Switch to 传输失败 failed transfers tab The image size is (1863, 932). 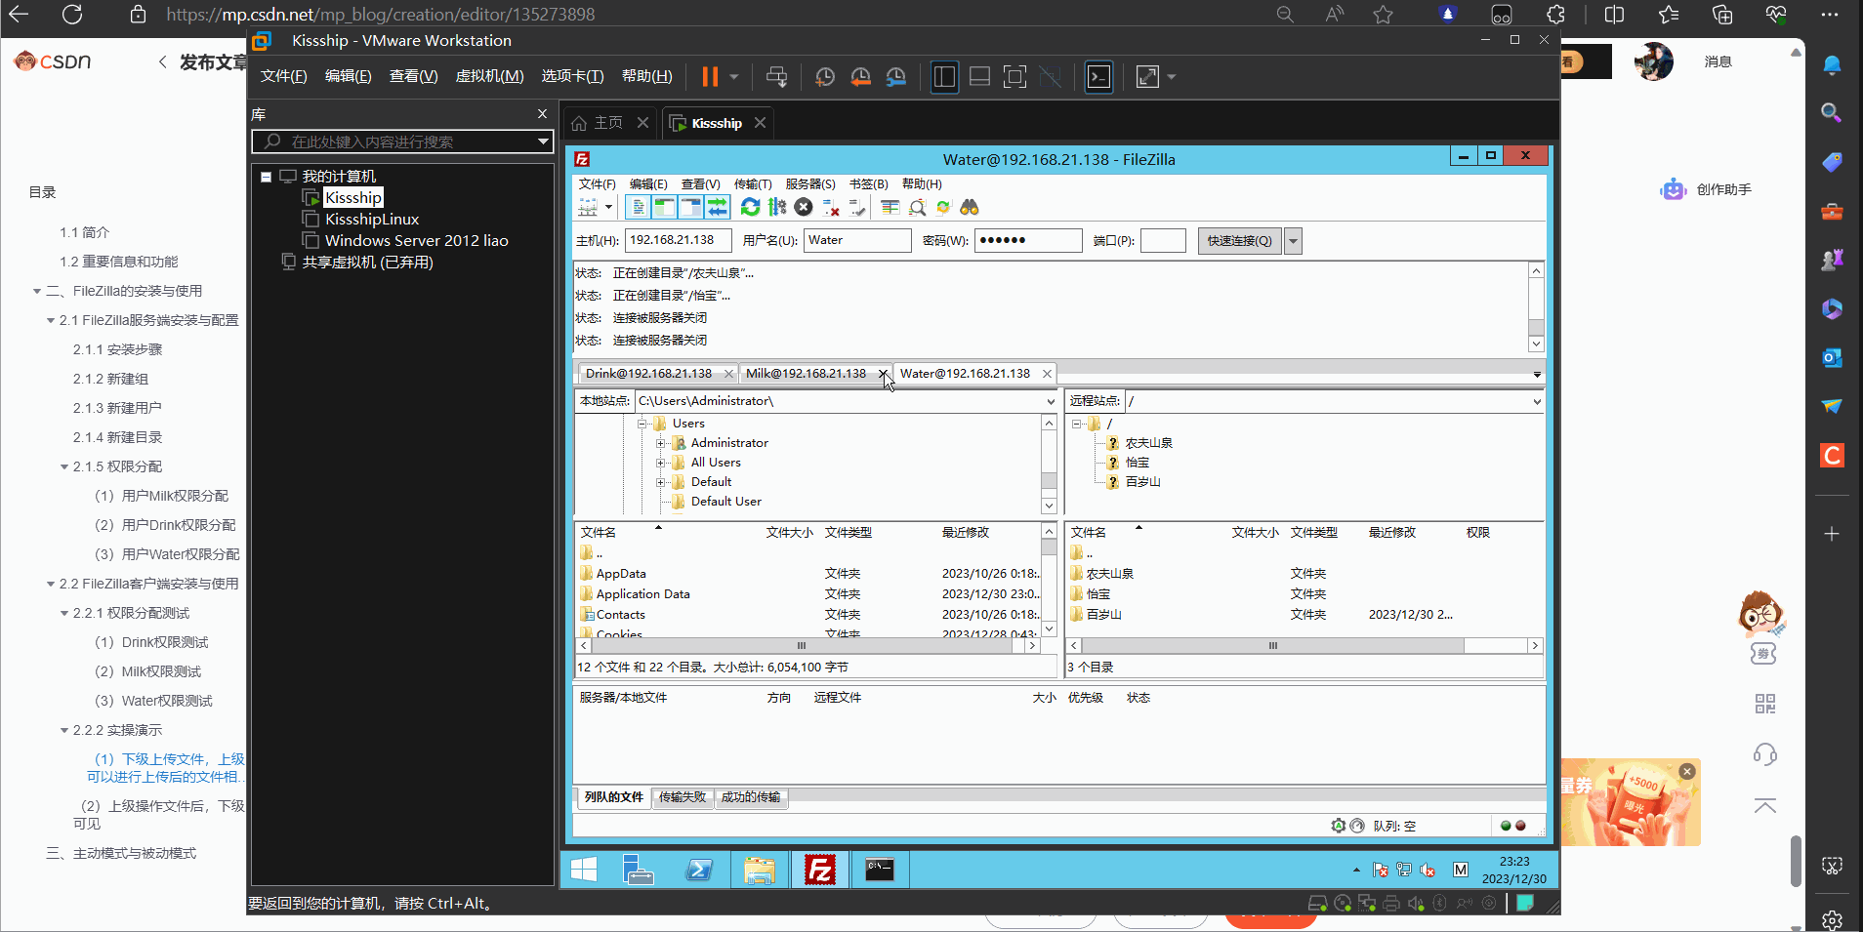682,797
